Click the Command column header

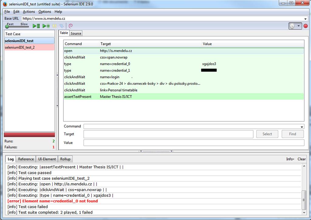[x=81, y=44]
